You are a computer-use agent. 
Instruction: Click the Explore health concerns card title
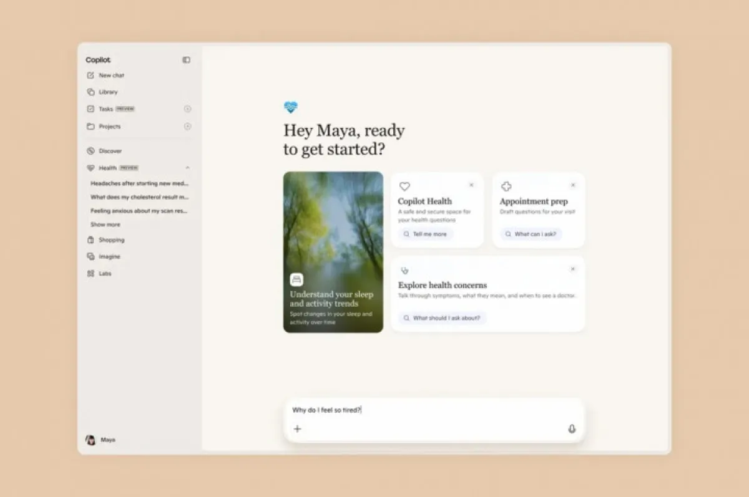pyautogui.click(x=443, y=285)
